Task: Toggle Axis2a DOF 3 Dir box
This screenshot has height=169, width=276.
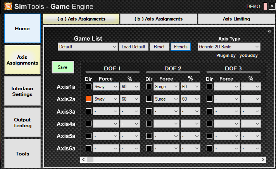Action: [x=209, y=99]
